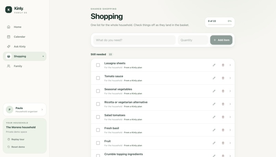Go to Calendar in the sidebar

click(25, 37)
